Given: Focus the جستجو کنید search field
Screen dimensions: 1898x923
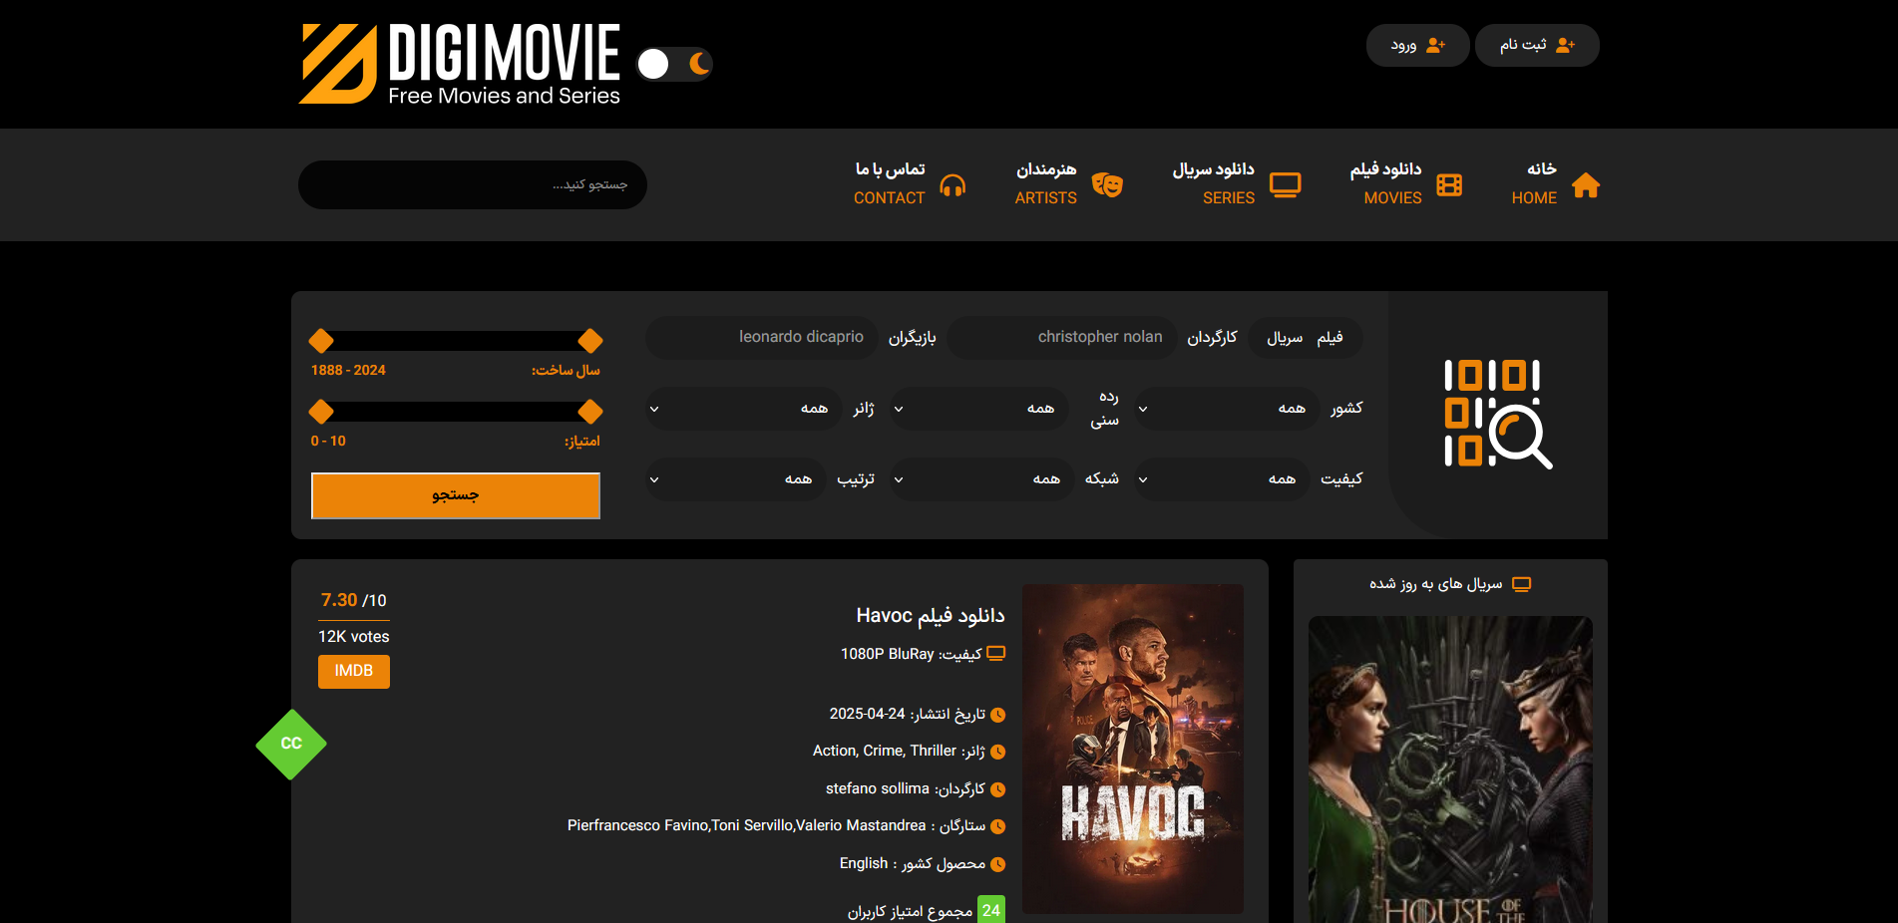Looking at the screenshot, I should click(x=473, y=184).
